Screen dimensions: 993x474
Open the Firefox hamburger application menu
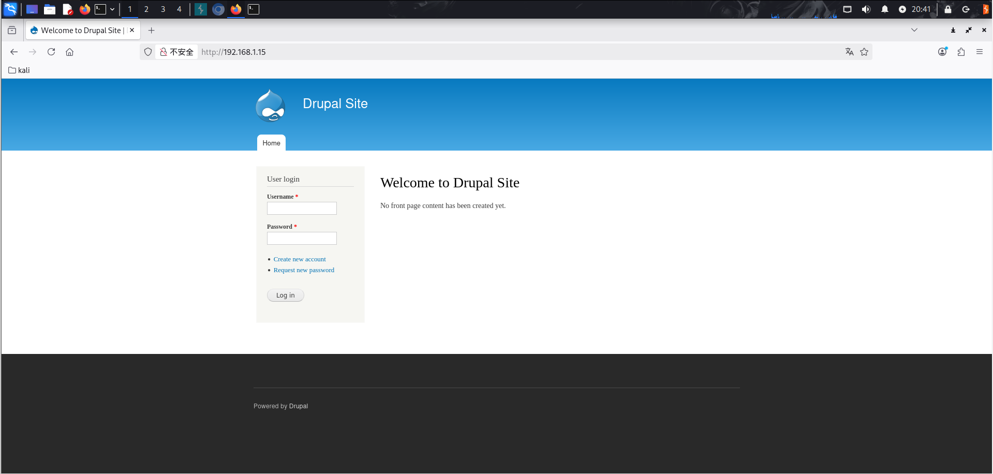[x=980, y=52]
